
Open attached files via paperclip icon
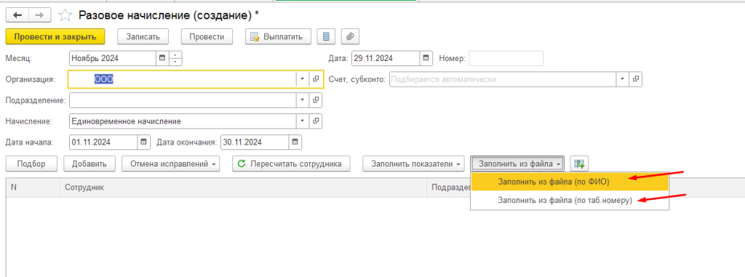click(350, 36)
